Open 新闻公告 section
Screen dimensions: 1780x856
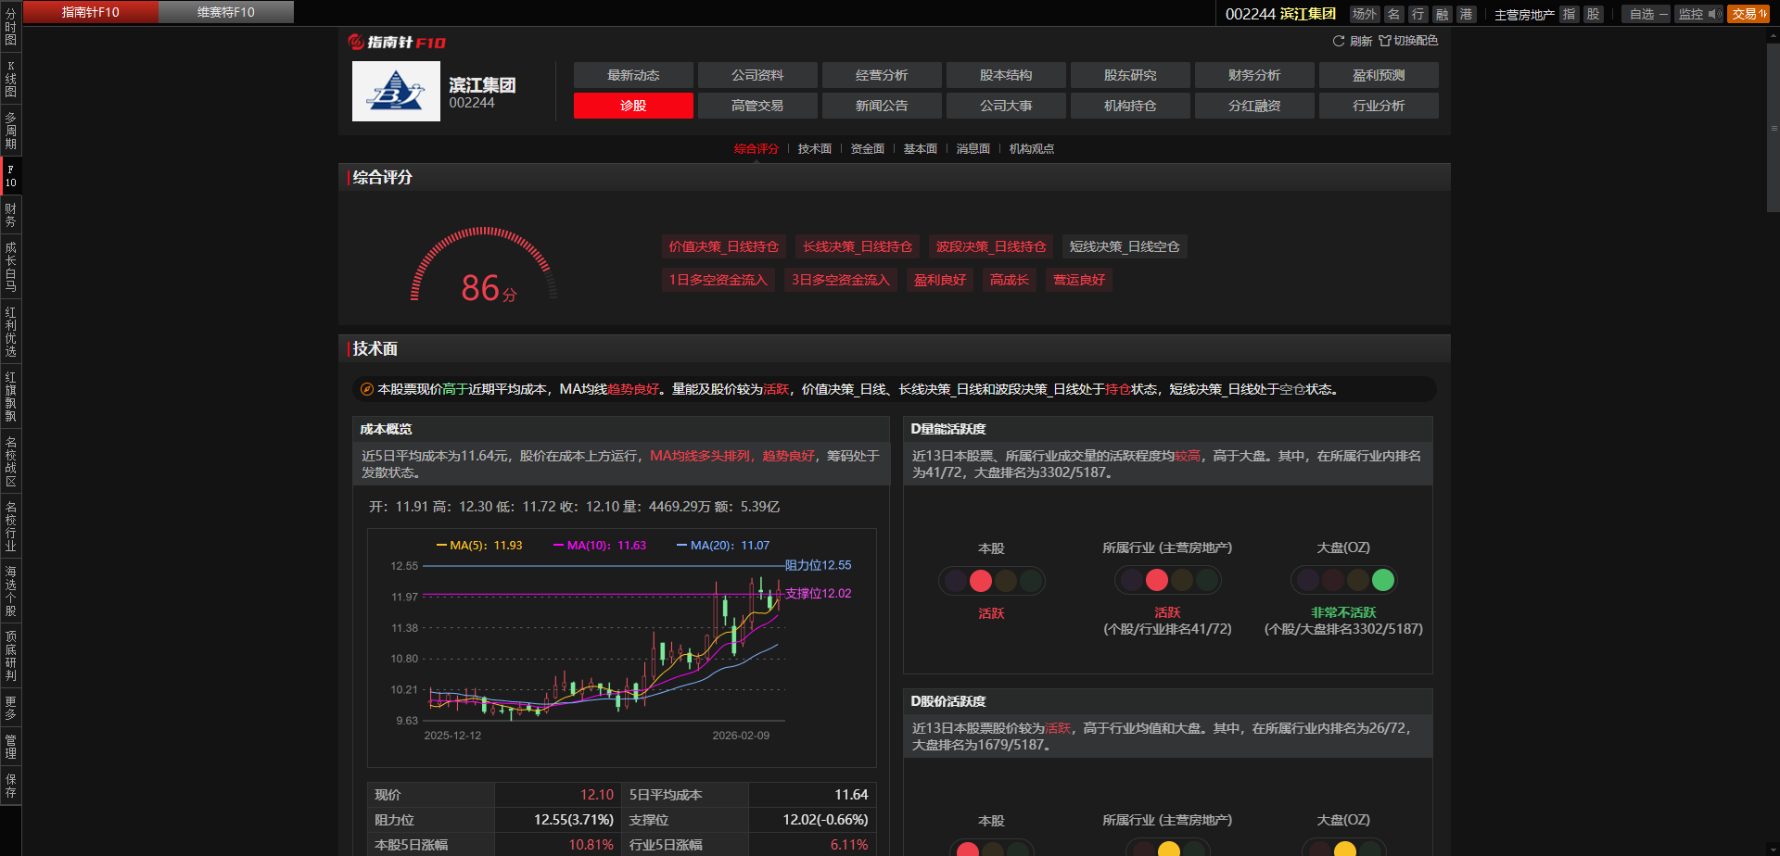(882, 106)
